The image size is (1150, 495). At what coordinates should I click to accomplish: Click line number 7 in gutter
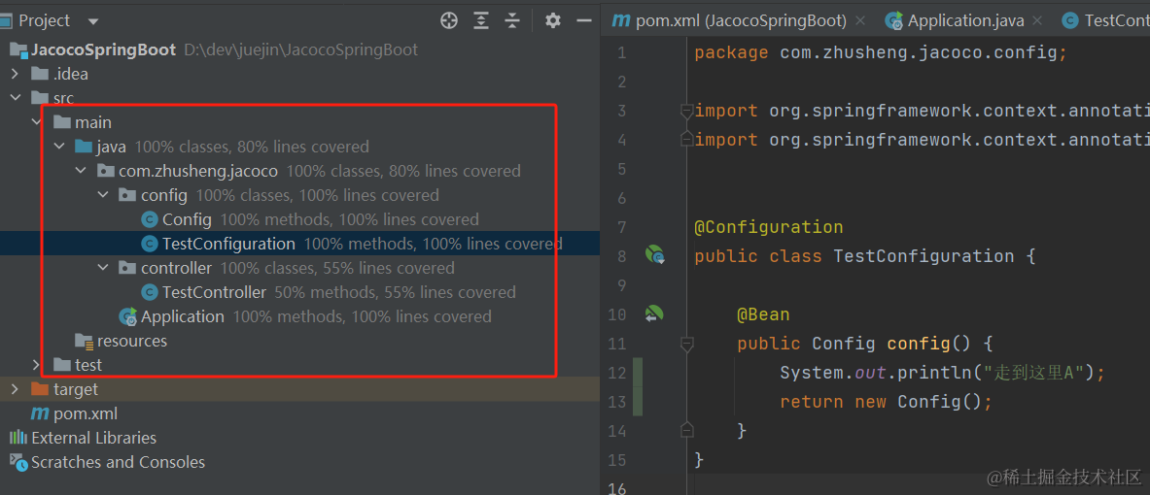click(622, 227)
